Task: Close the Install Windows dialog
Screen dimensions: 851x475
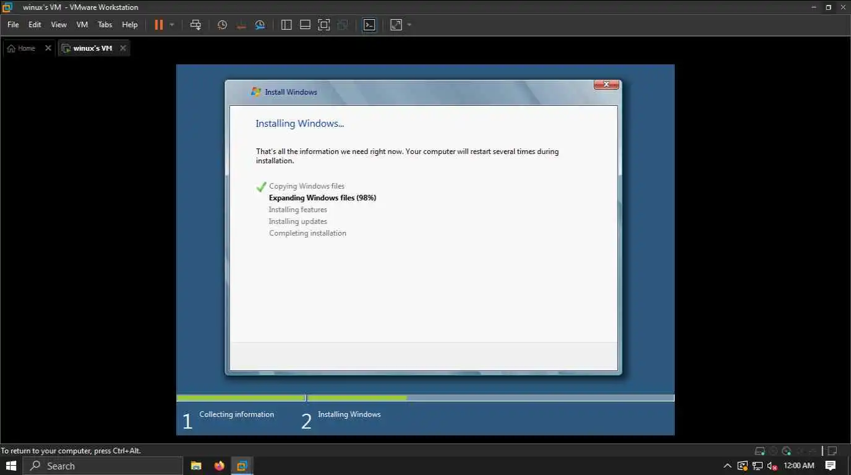Action: [x=606, y=85]
